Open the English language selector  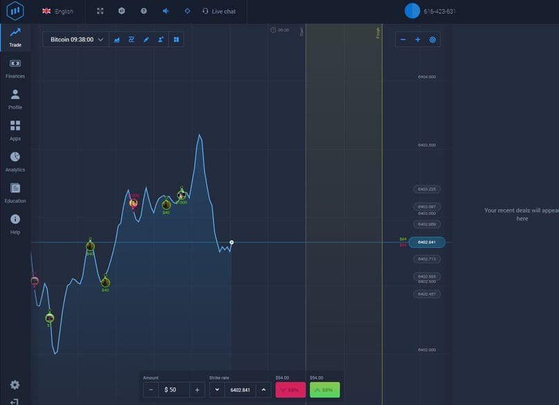[58, 11]
